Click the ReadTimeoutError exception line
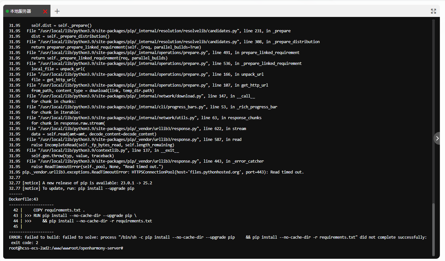Image resolution: width=445 pixels, height=261 pixels. pyautogui.click(x=163, y=172)
